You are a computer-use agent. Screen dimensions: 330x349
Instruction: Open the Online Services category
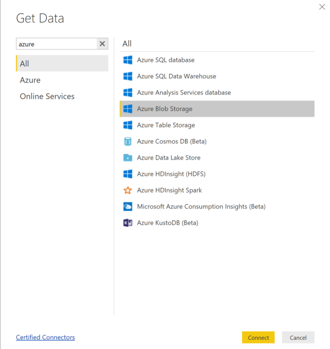47,96
